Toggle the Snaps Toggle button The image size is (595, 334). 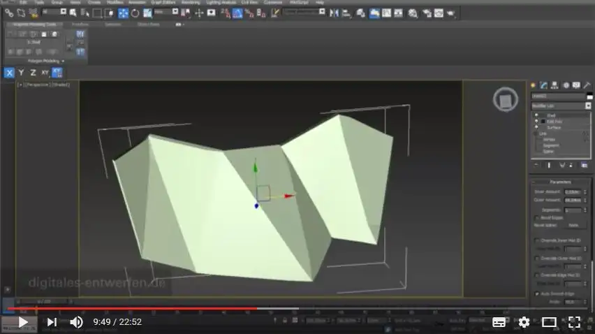pos(226,13)
